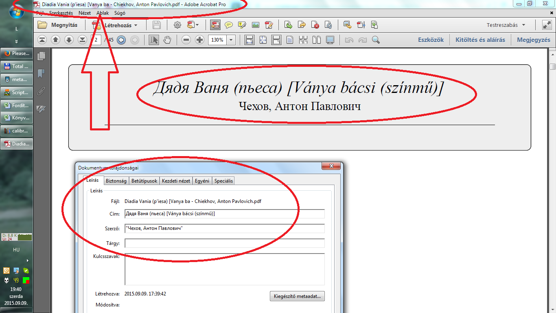Click the add image icon
Screen dimensions: 556x313
(255, 25)
